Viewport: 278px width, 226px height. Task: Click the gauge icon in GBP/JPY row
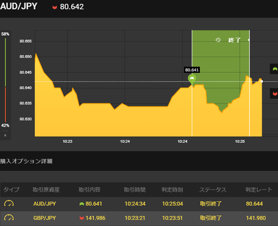click(x=9, y=218)
